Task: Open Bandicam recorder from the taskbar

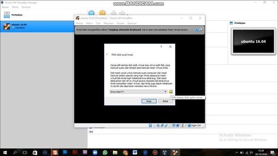Action: tap(155, 153)
